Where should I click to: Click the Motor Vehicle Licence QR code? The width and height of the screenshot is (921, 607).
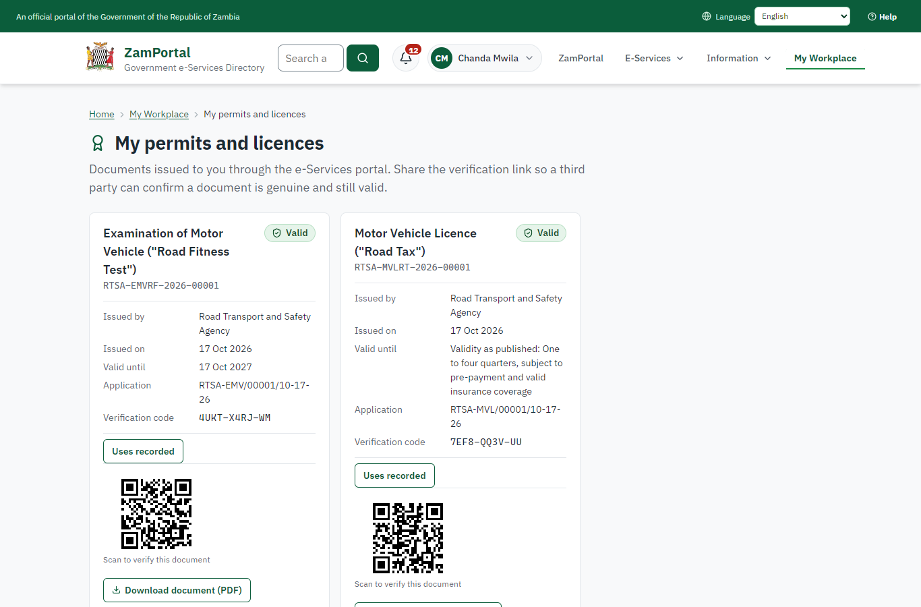(408, 538)
